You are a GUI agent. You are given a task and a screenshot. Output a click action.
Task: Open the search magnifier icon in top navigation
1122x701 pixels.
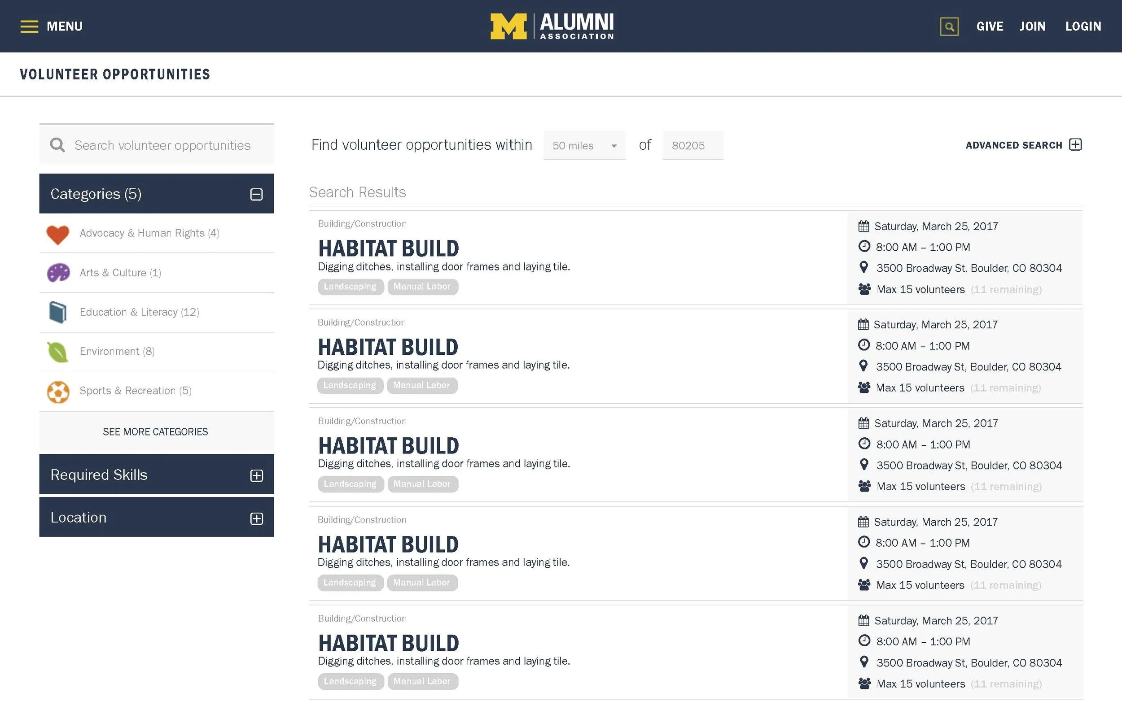(x=949, y=26)
